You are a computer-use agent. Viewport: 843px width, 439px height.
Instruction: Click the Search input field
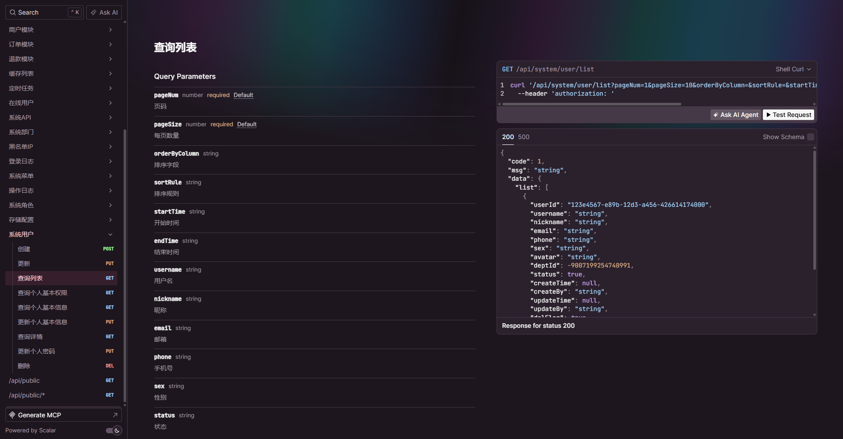(44, 12)
